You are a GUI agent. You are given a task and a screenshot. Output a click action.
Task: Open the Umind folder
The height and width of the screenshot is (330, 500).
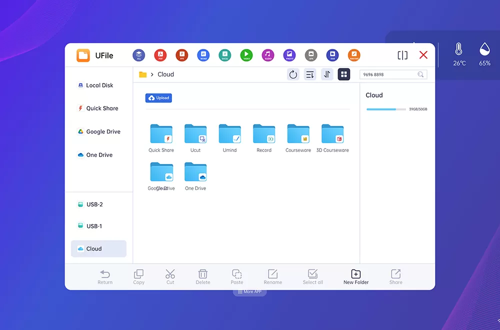point(229,138)
